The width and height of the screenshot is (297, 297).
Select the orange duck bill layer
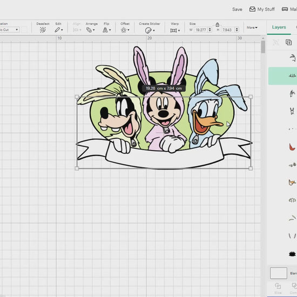point(292,183)
